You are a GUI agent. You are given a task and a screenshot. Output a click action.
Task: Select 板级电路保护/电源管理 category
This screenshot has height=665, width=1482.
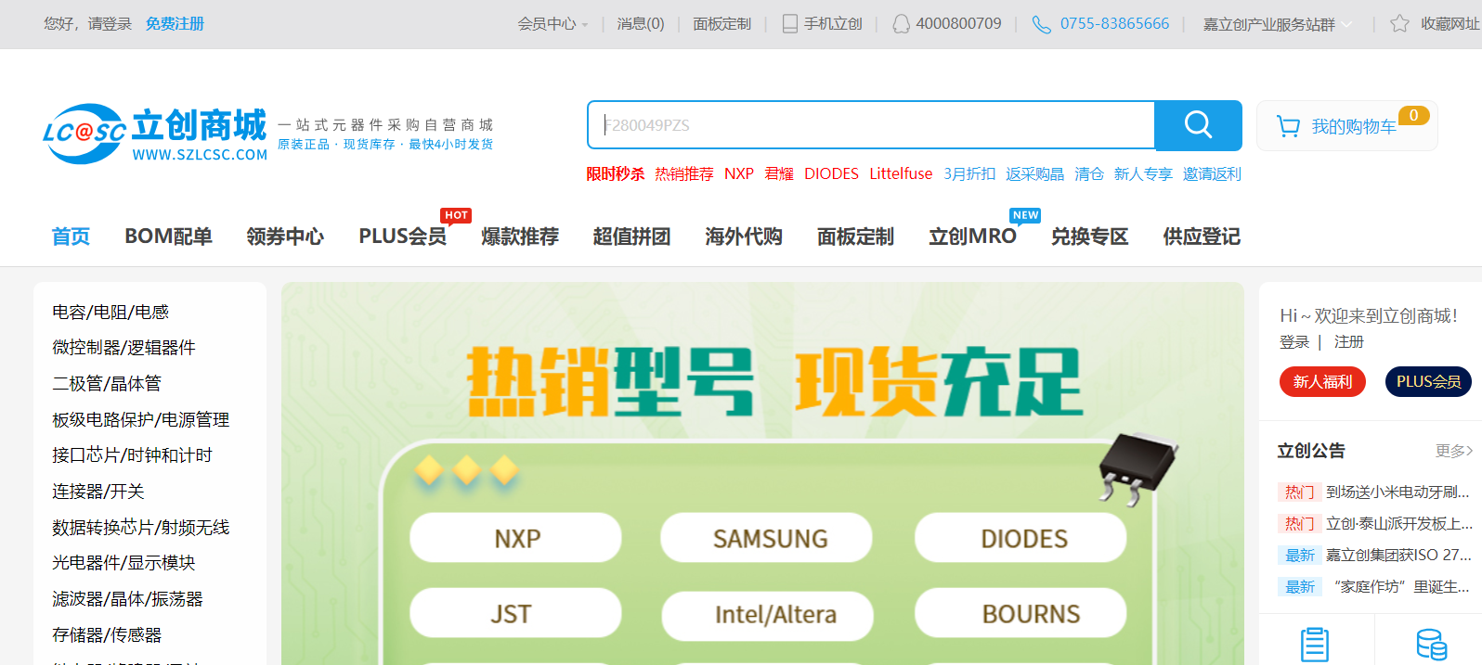click(x=140, y=420)
